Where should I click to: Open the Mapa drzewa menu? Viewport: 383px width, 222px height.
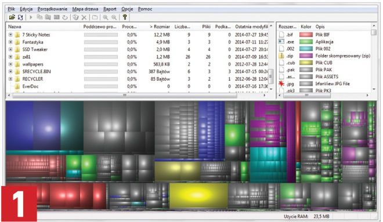click(x=85, y=9)
